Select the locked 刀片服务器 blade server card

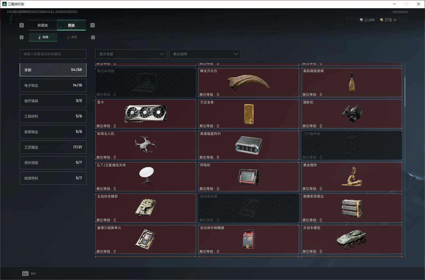(x=352, y=145)
